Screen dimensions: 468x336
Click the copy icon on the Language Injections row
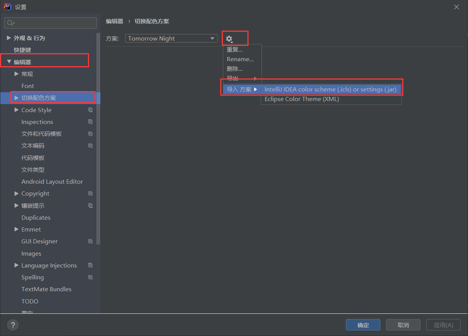tap(91, 265)
